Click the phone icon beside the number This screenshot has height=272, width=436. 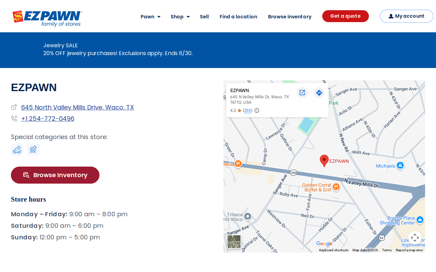(x=14, y=118)
